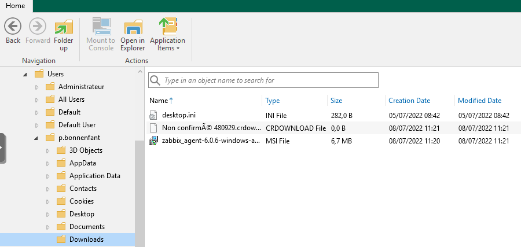
Task: Click the blank CRDOWNLOAD file icon
Action: tap(153, 128)
